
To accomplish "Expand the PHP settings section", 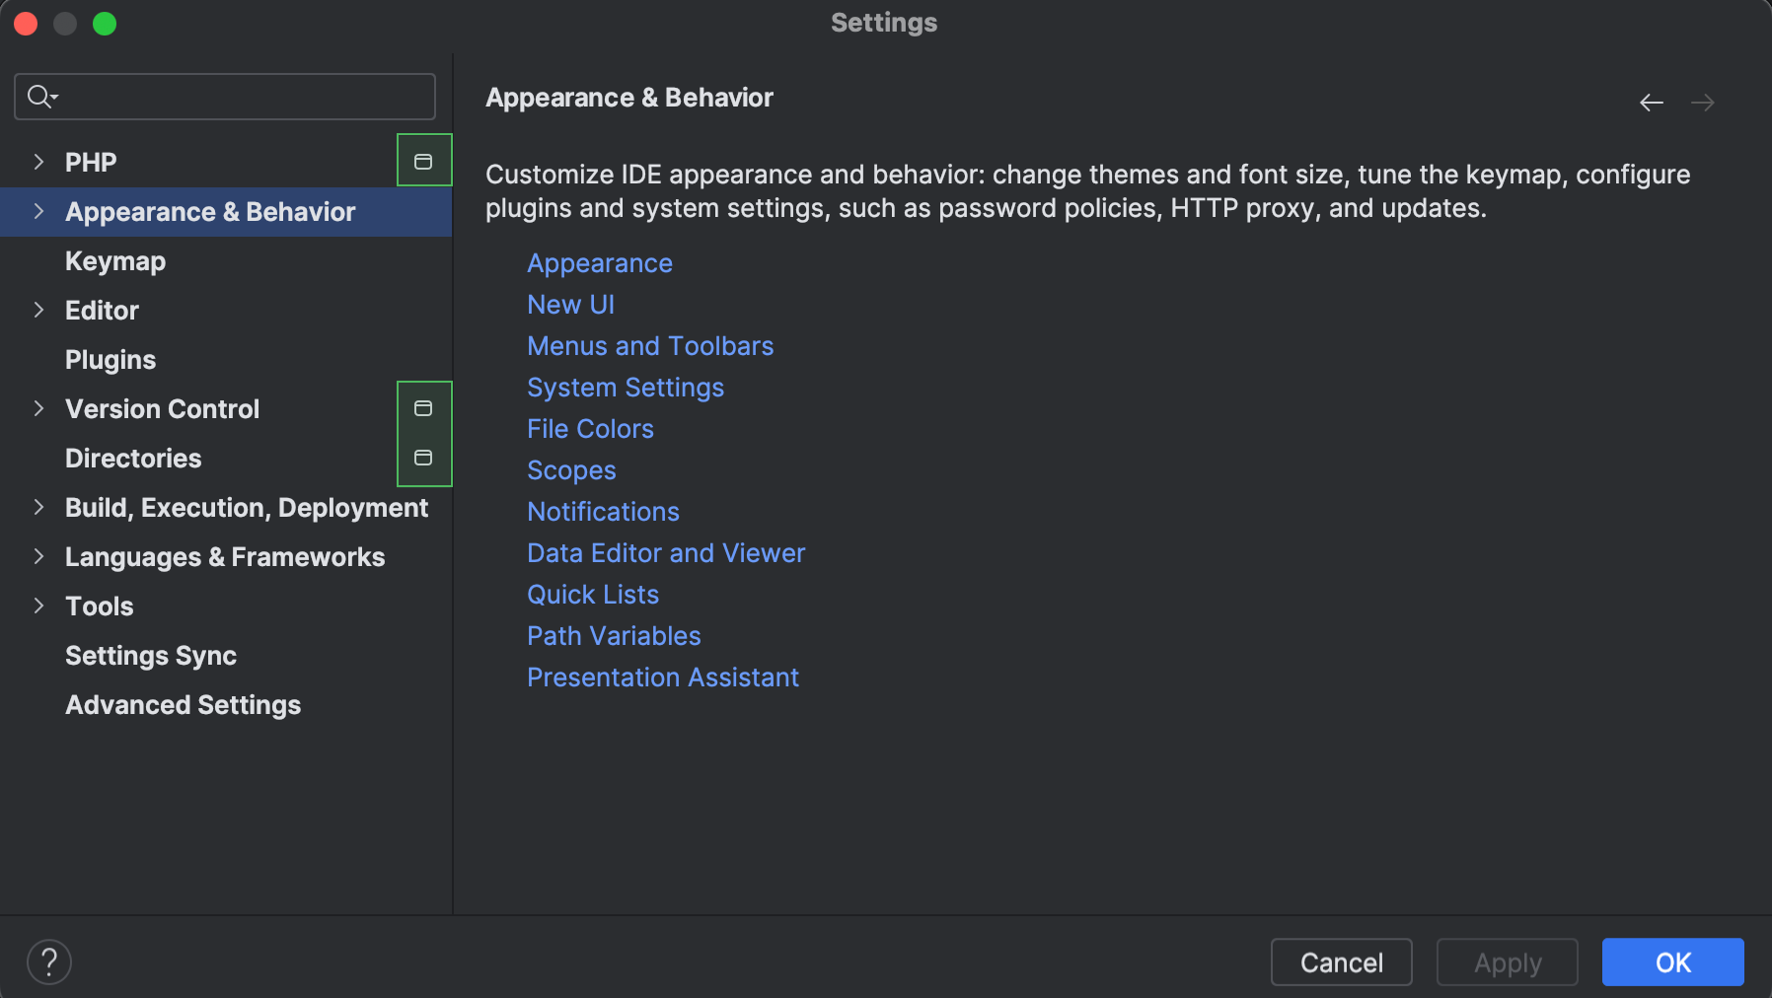I will point(38,161).
